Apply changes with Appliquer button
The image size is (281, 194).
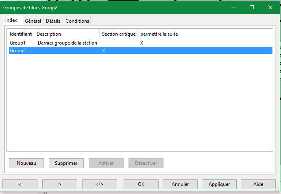(x=219, y=184)
